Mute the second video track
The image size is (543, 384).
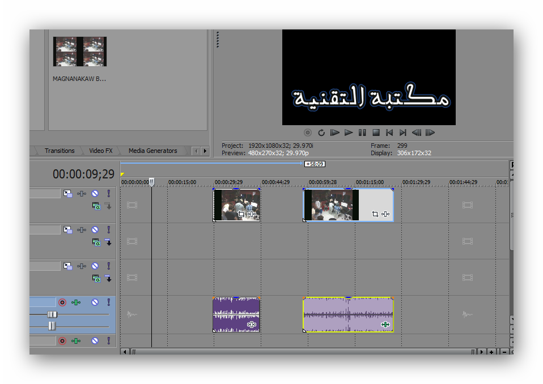point(95,229)
